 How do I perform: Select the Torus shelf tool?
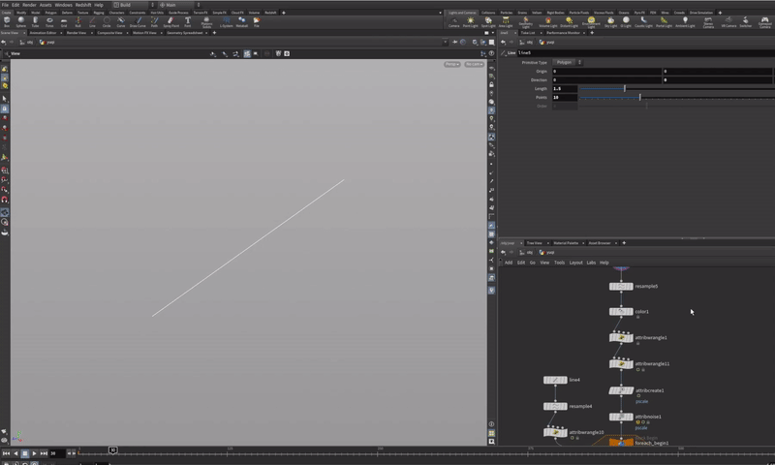[49, 21]
